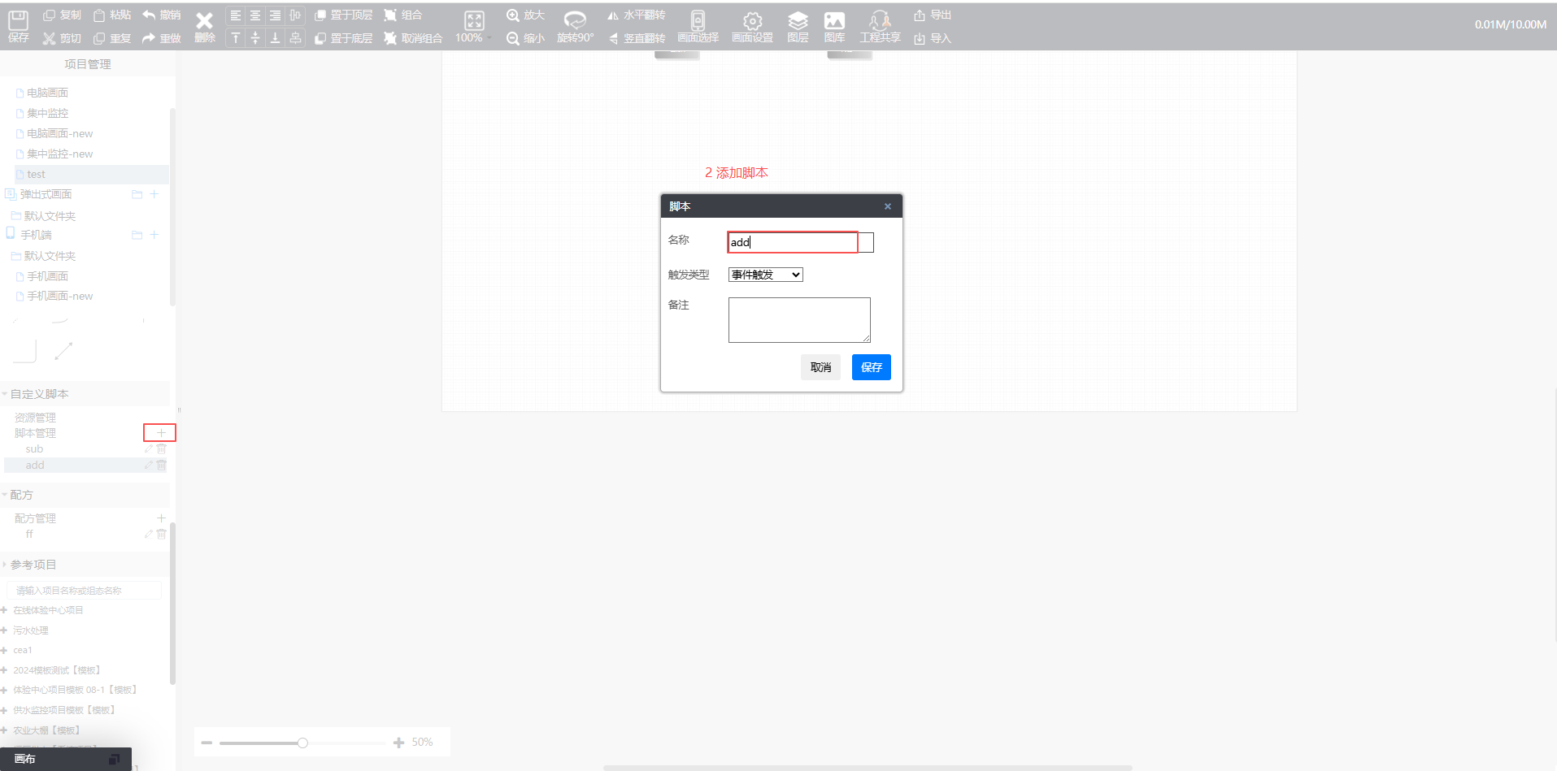Click the 画面选择 screen selection icon
This screenshot has width=1557, height=771.
698,21
